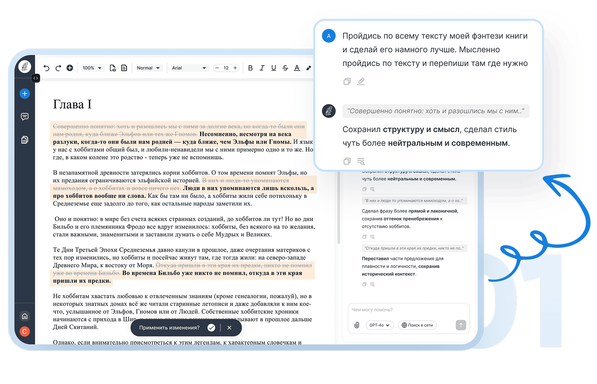Open the 100% zoom dropdown
The width and height of the screenshot is (597, 384).
[92, 68]
